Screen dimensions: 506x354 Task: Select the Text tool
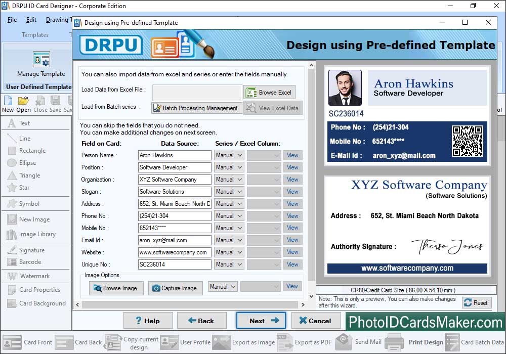[19, 123]
